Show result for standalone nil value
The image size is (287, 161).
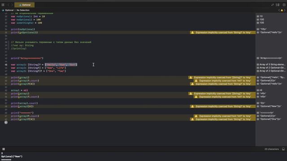(258, 90)
